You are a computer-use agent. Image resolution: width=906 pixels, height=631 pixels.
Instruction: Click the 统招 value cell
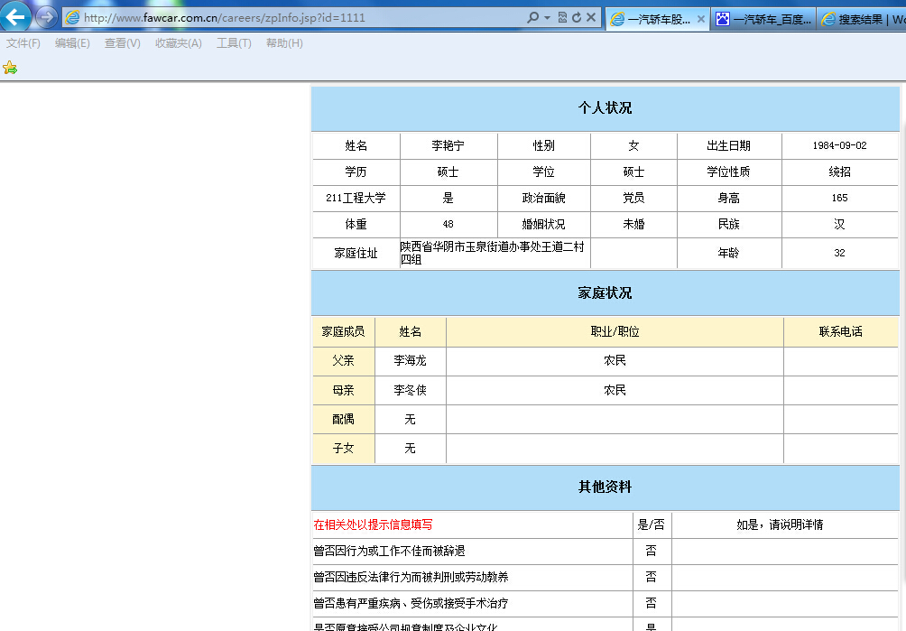point(839,172)
